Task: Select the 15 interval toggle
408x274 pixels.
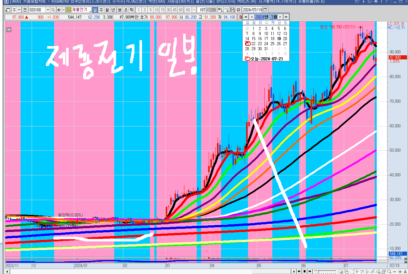Action: 163,10
